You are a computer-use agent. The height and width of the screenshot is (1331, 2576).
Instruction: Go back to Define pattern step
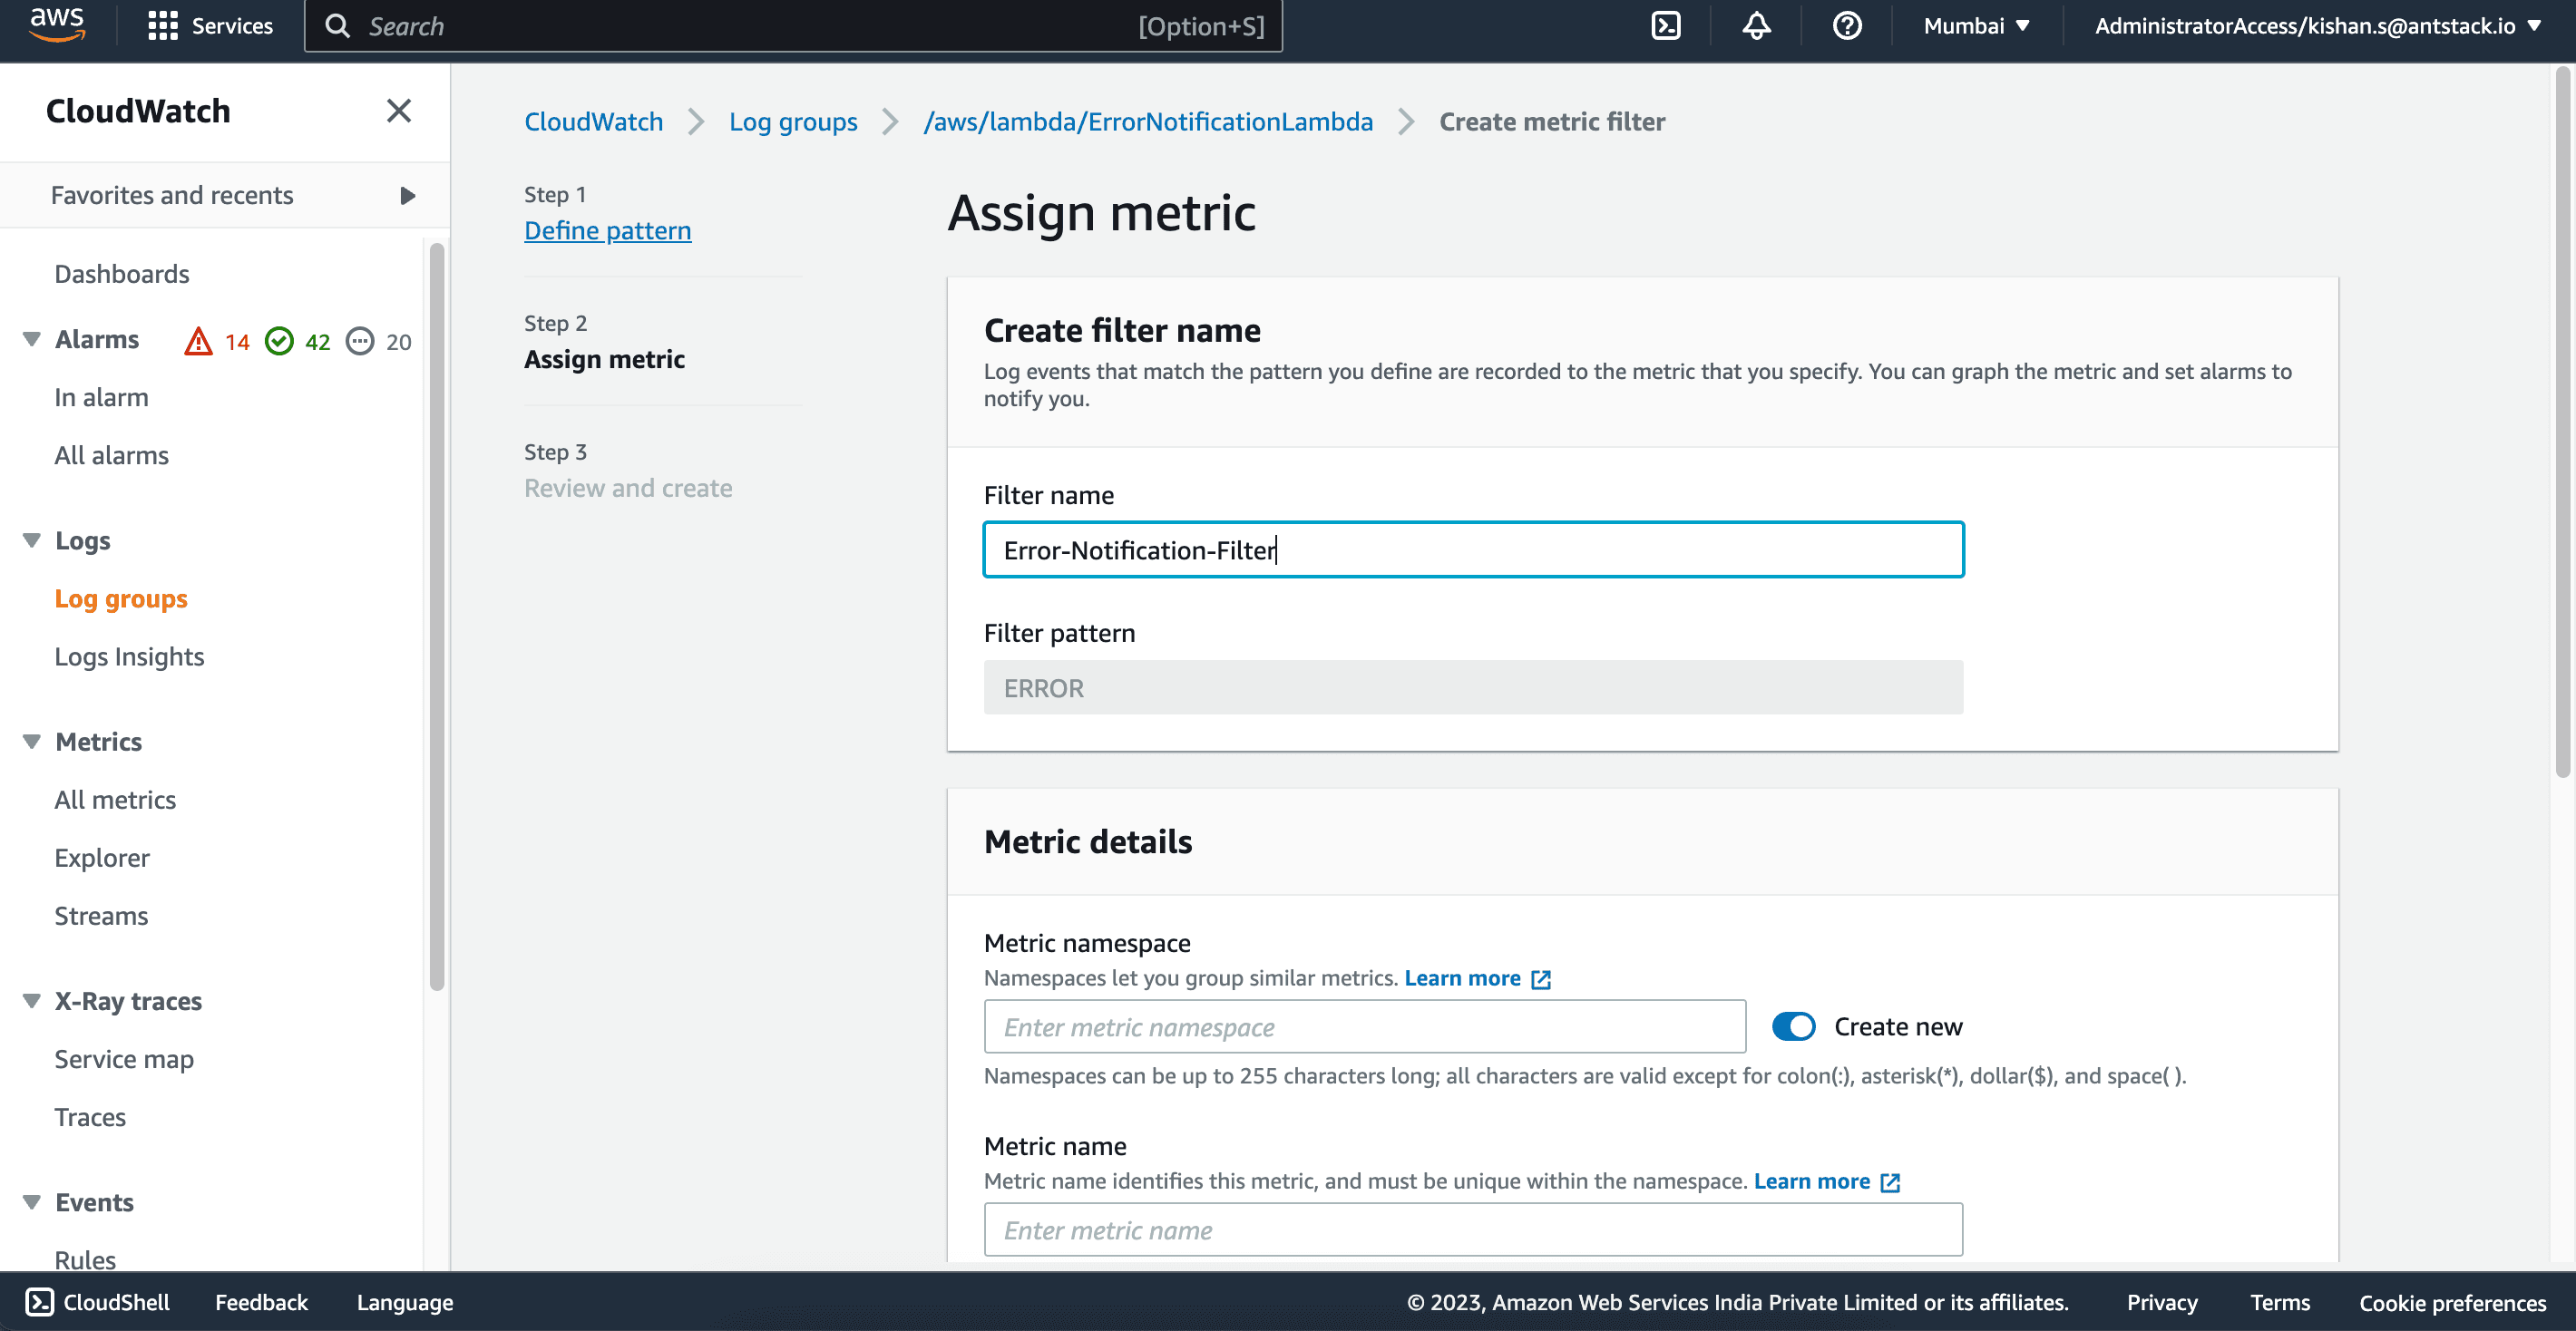[x=607, y=231]
